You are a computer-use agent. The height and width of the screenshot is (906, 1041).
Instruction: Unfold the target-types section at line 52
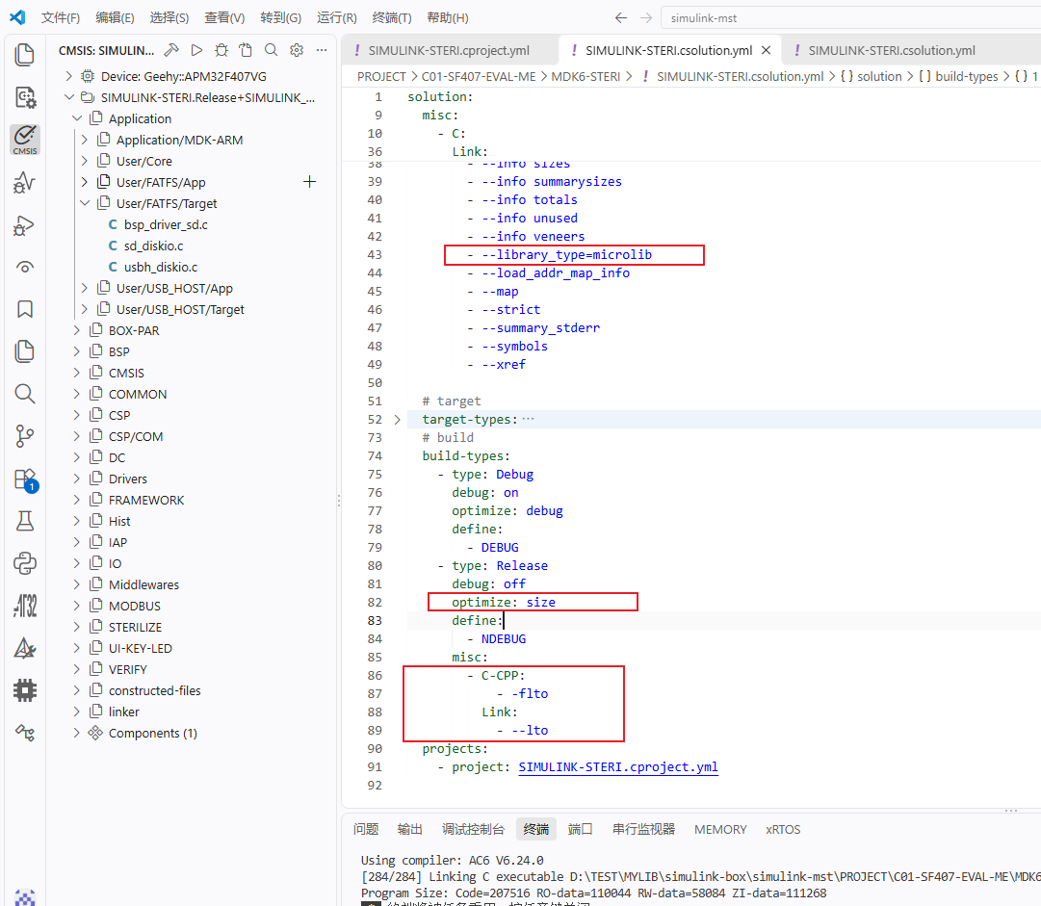point(397,420)
